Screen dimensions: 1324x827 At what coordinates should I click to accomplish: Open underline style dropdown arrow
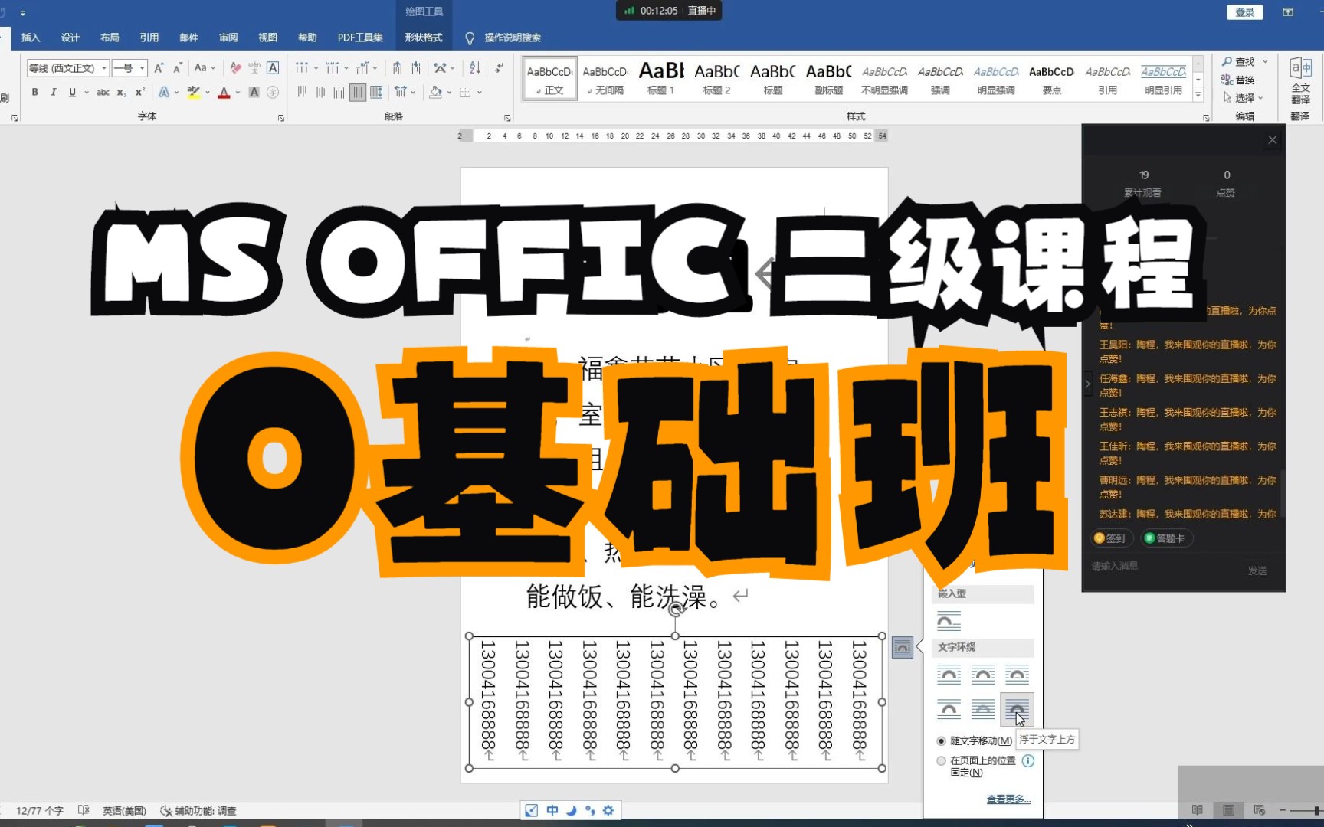click(86, 92)
